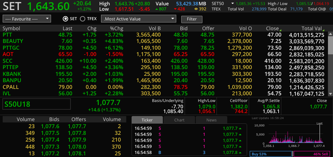Click the stock table scroll down arrow
333x157 pixels.
(330, 94)
